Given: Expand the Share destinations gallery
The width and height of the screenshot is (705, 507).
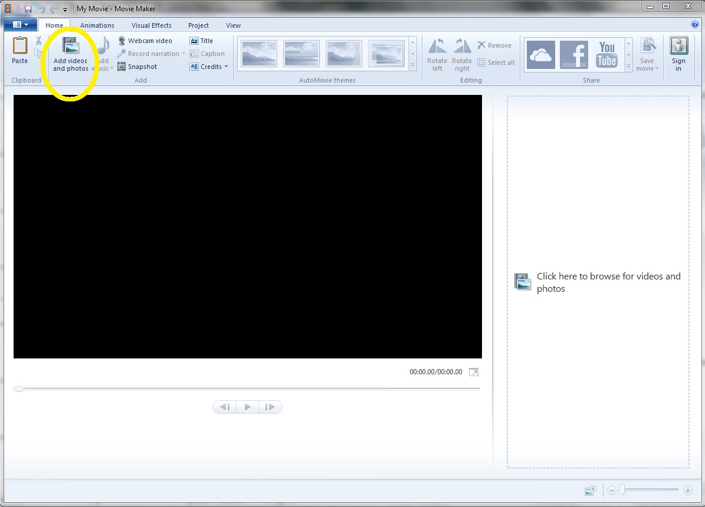Looking at the screenshot, I should 628,67.
